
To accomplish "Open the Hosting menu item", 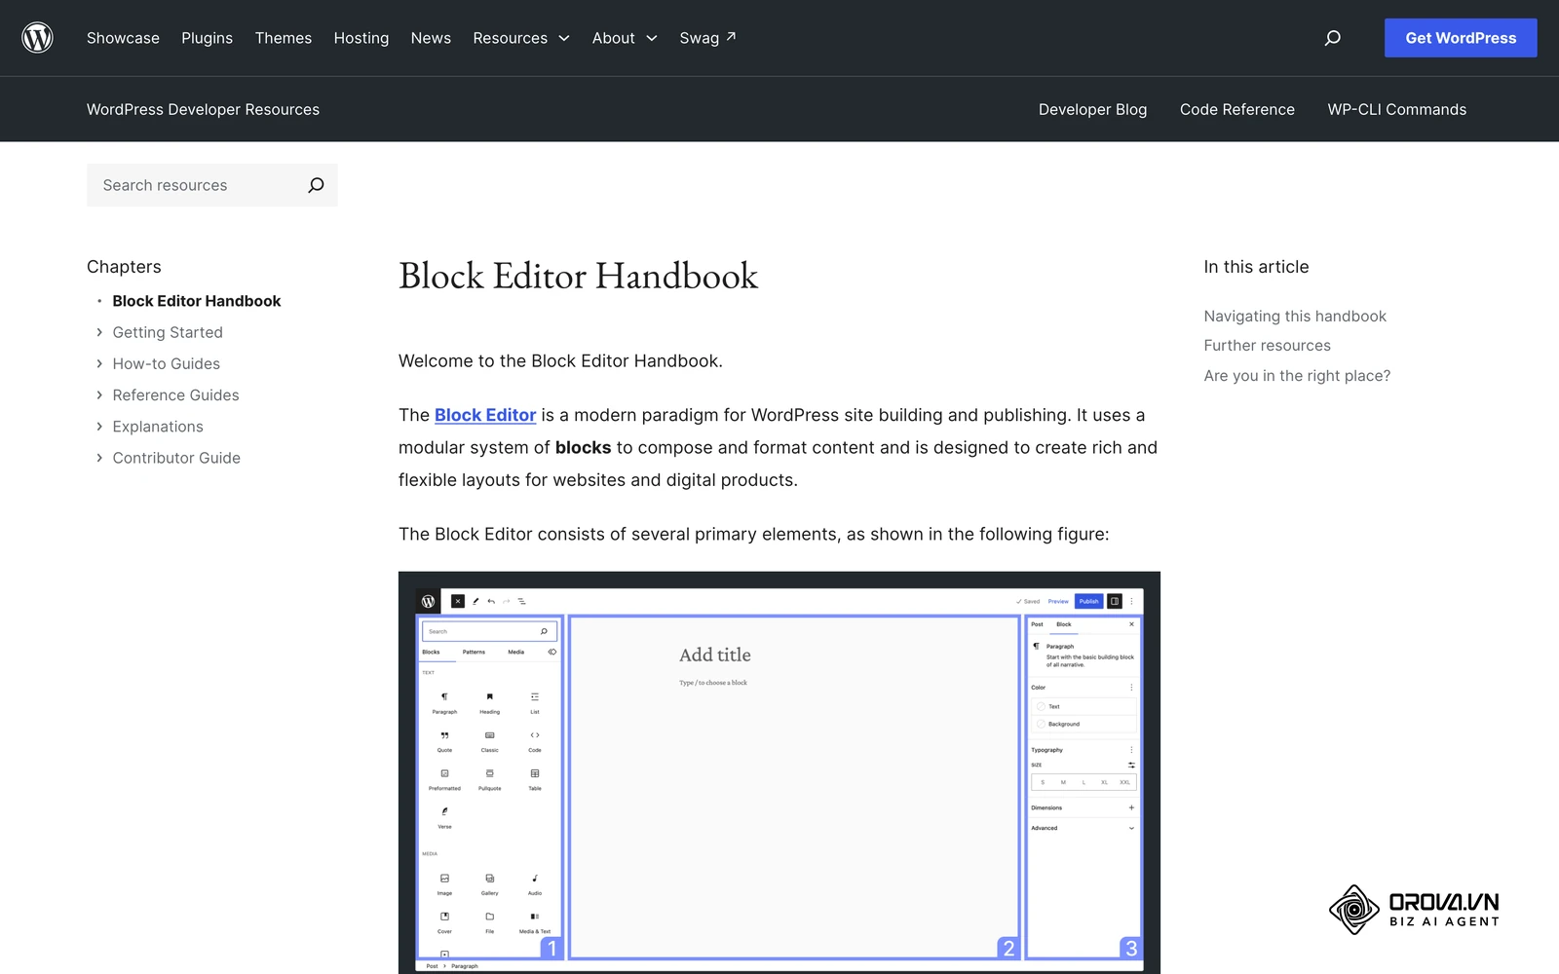I will coord(361,38).
